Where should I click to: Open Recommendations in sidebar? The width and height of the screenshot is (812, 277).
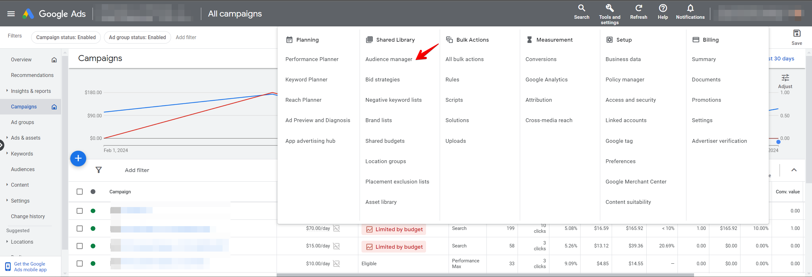pyautogui.click(x=32, y=75)
